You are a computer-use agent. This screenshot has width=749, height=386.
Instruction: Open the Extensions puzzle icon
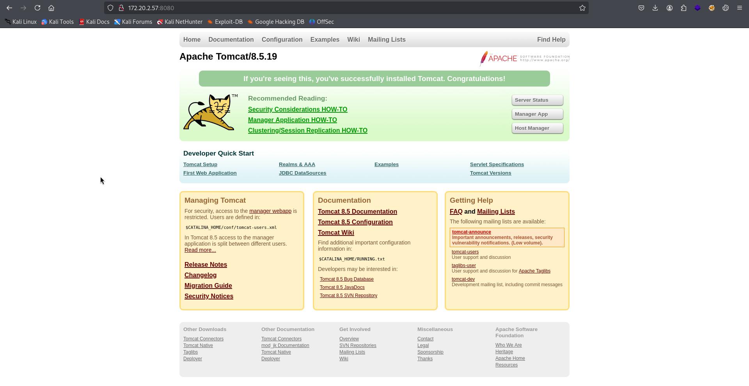click(683, 8)
